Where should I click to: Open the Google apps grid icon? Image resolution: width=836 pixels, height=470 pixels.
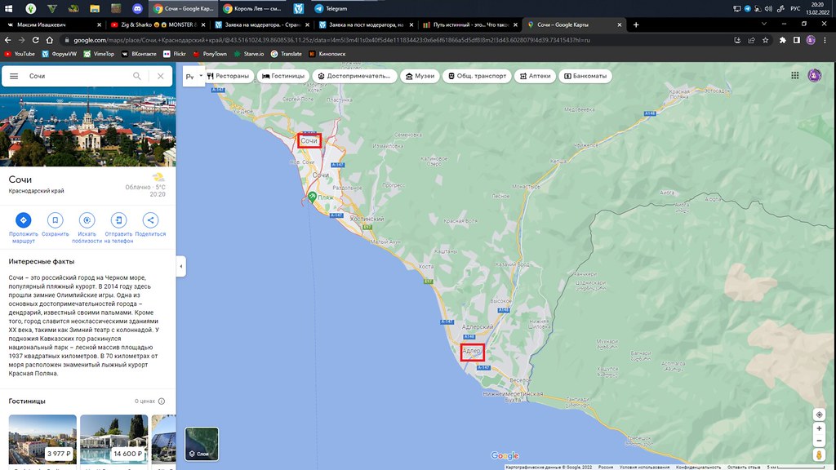(x=794, y=76)
